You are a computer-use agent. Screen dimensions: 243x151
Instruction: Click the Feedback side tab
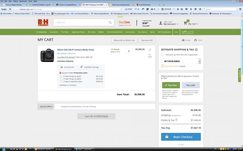pos(240,75)
